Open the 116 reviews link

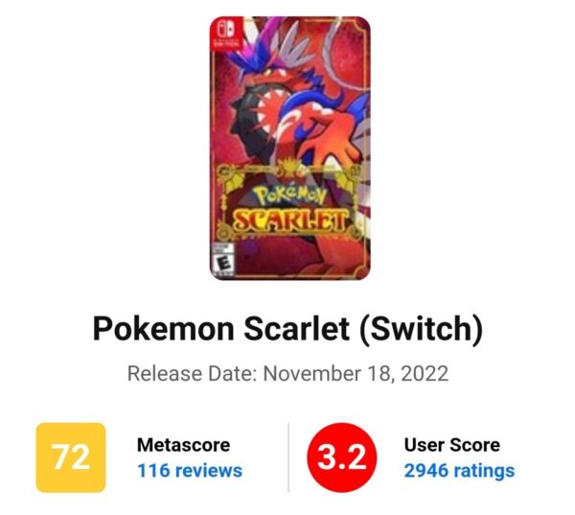(x=190, y=471)
